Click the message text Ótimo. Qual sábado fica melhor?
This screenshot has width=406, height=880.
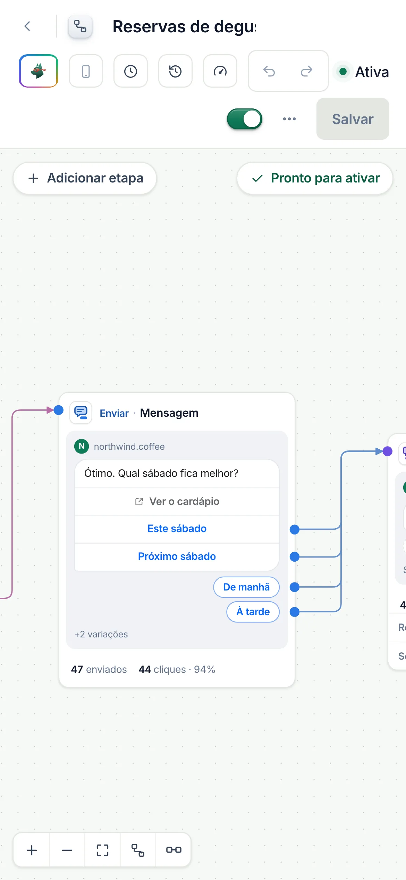(x=161, y=473)
